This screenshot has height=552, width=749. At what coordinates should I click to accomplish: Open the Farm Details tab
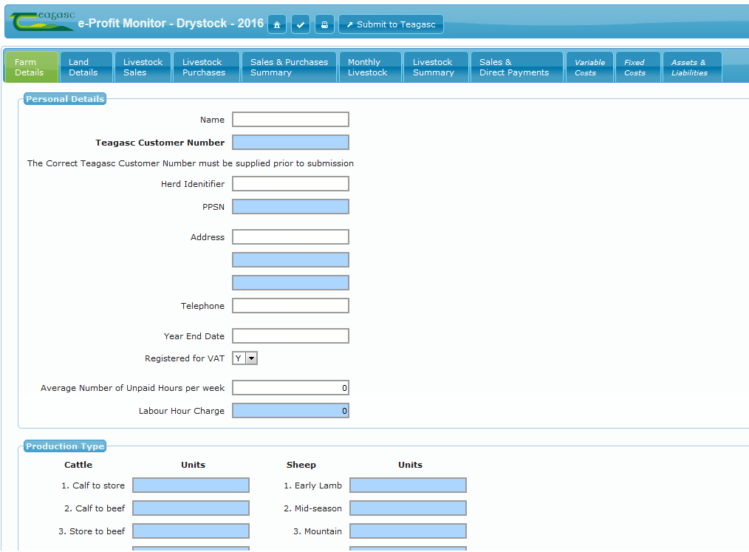pos(31,67)
